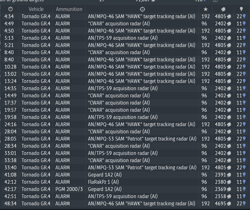The image size is (250, 210).
Task: Click the clock time column header icon
Action: tap(10, 9)
